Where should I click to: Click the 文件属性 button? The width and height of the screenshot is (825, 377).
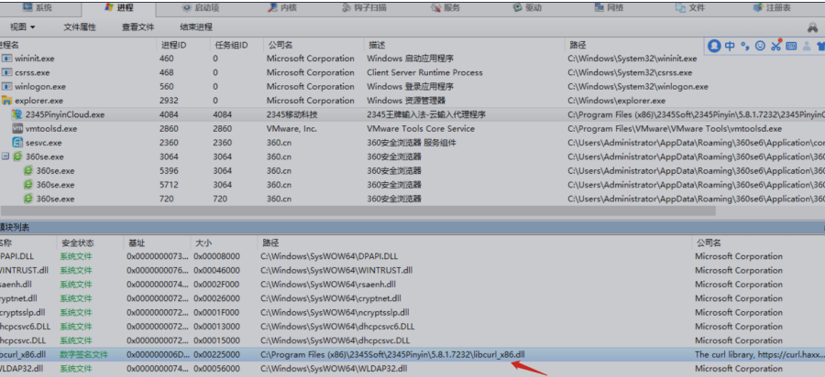(x=80, y=27)
